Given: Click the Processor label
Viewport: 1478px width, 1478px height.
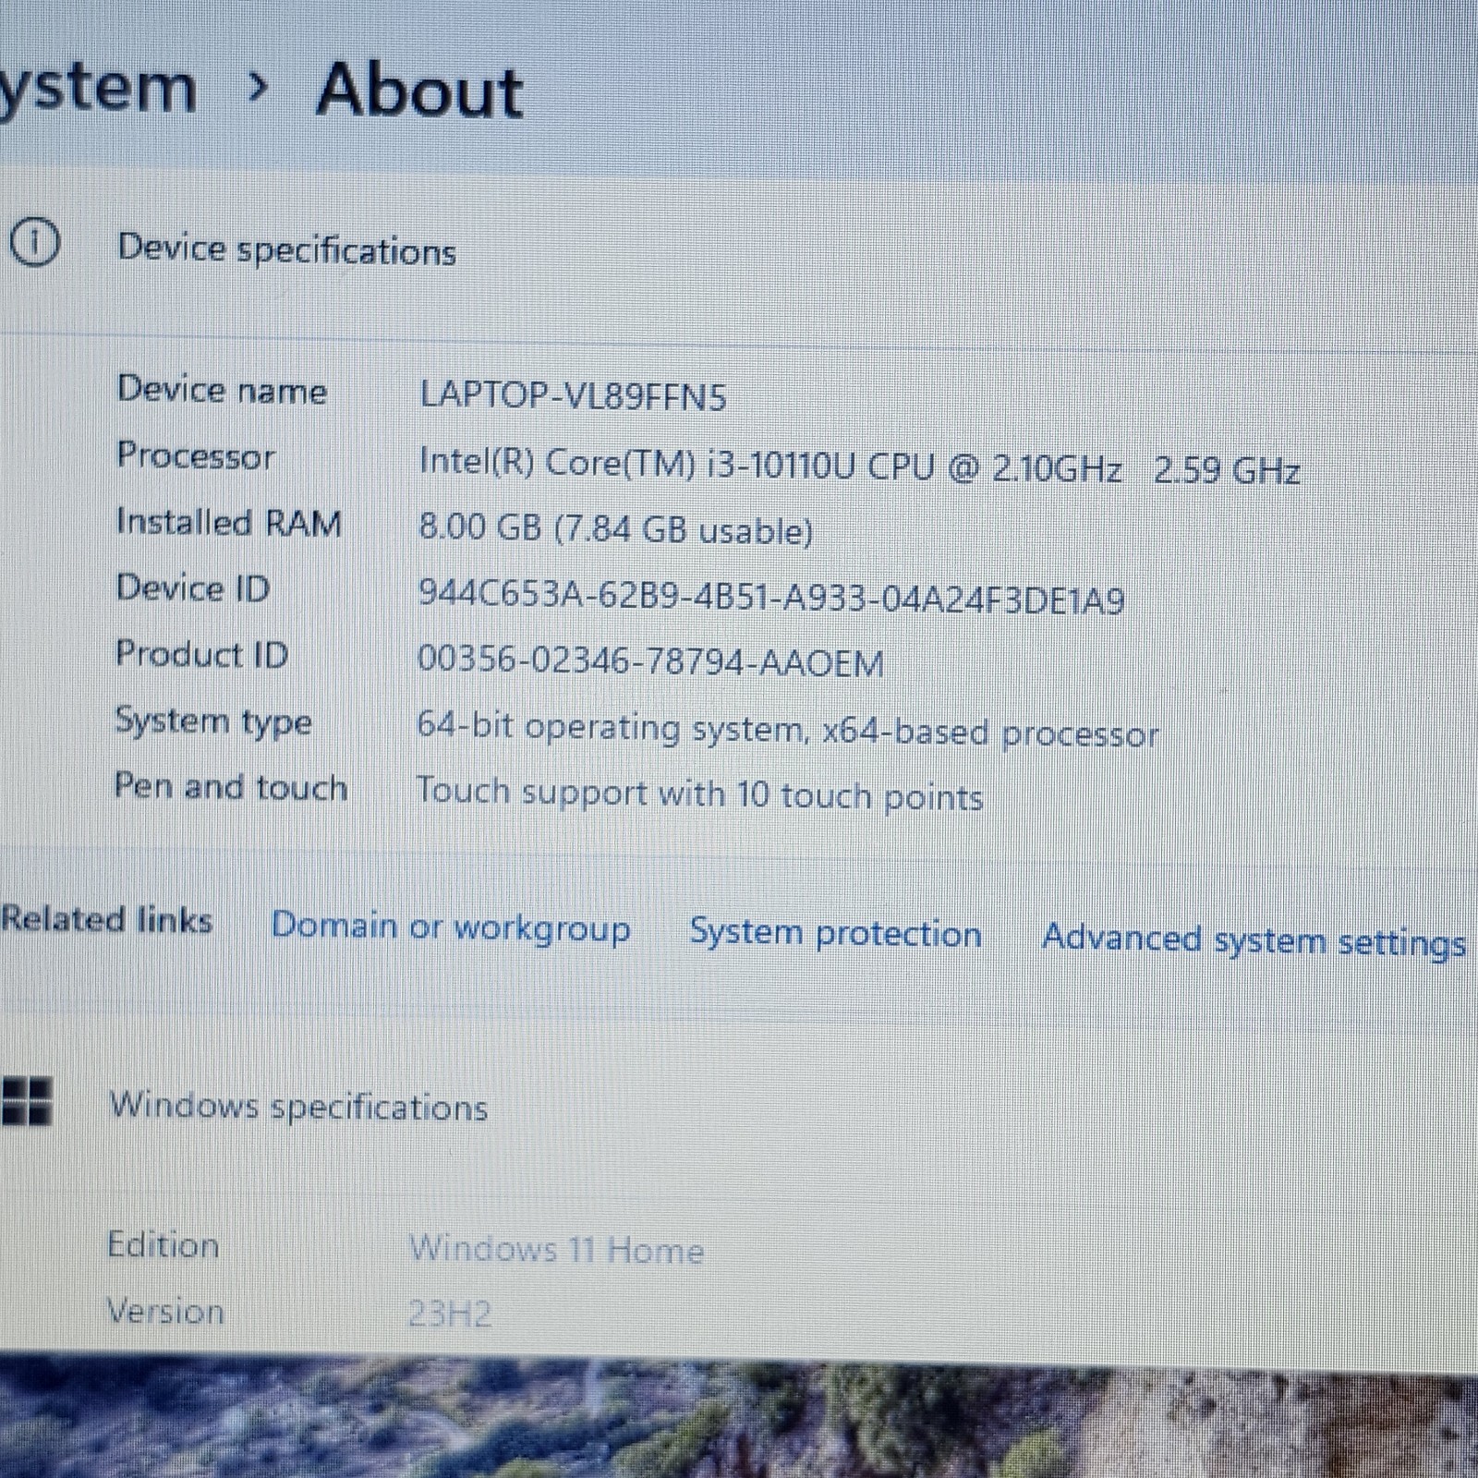Looking at the screenshot, I should (196, 456).
